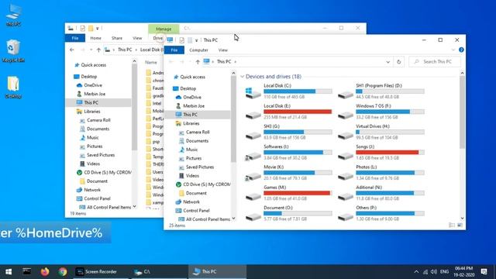
Task: Select Network in This PC nav pane
Action: 191,201
